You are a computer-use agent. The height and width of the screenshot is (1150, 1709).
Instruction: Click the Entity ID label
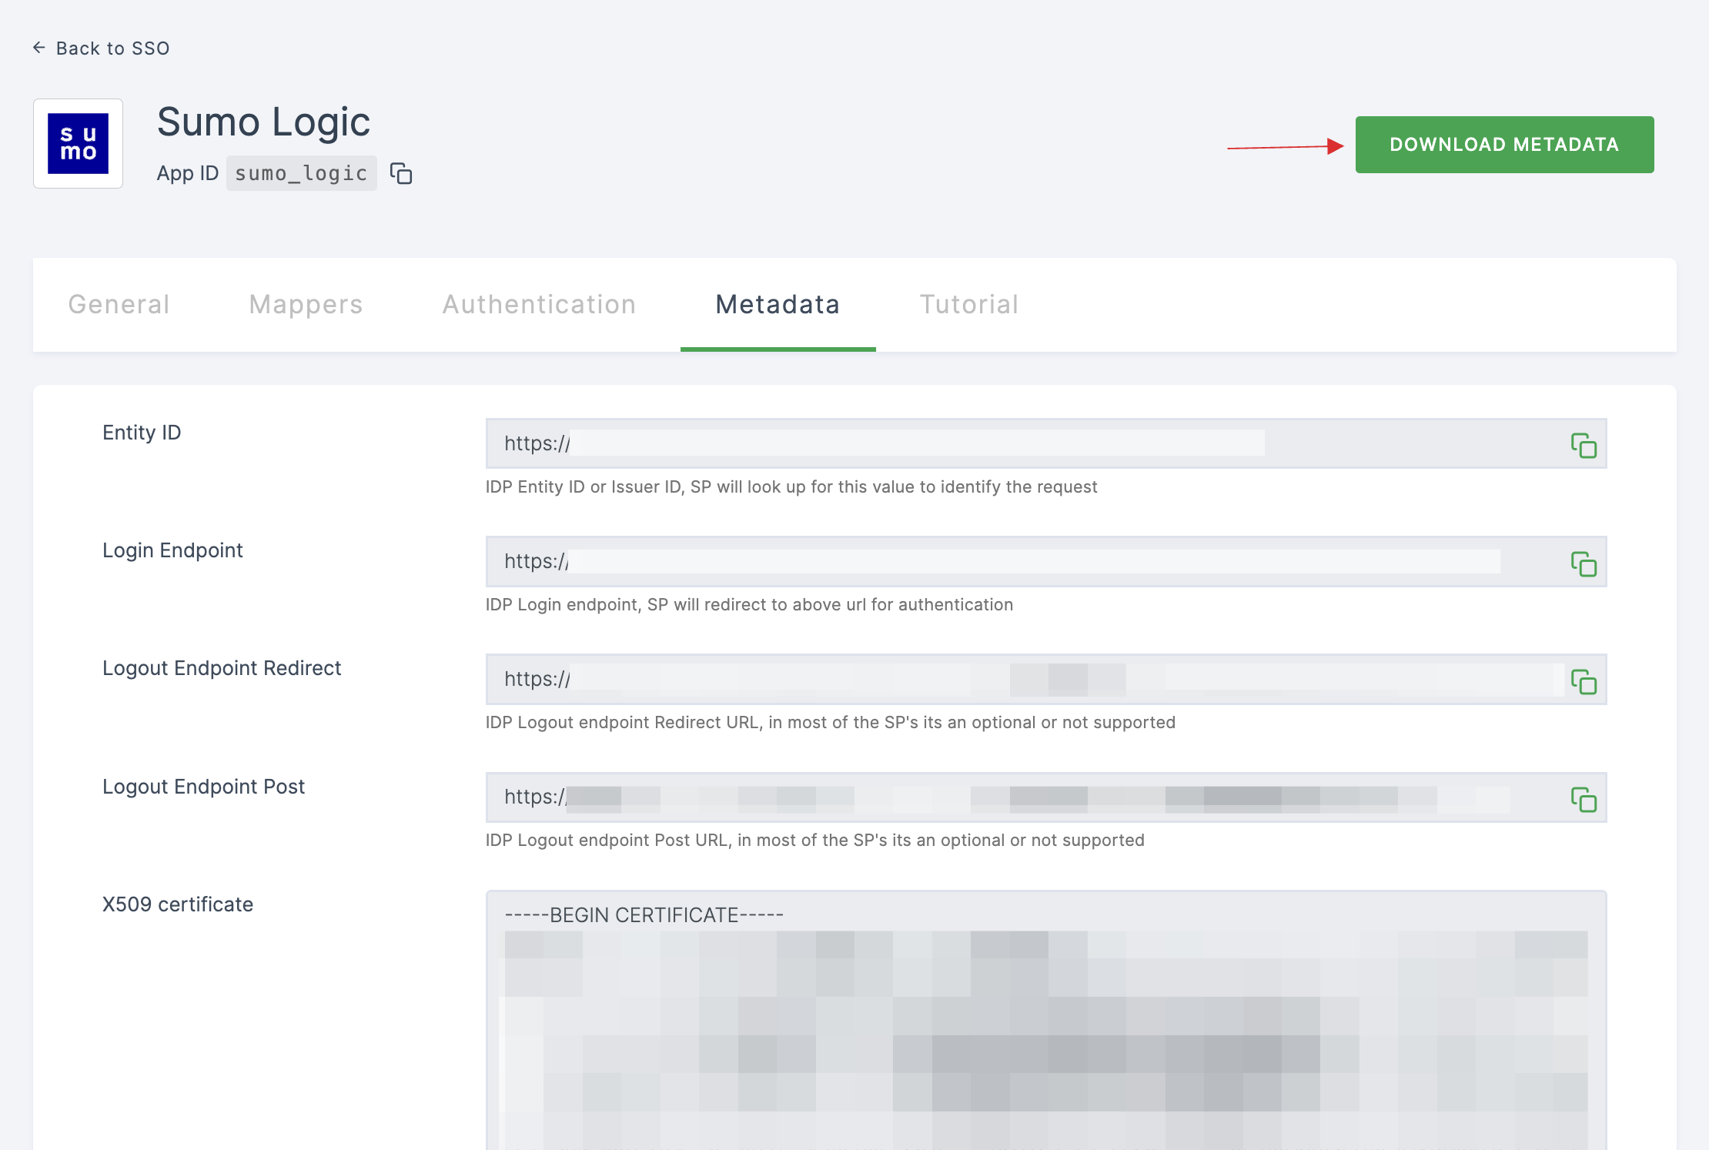(142, 433)
